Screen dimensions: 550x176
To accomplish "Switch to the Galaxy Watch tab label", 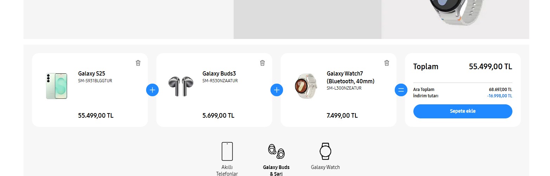I will (325, 167).
